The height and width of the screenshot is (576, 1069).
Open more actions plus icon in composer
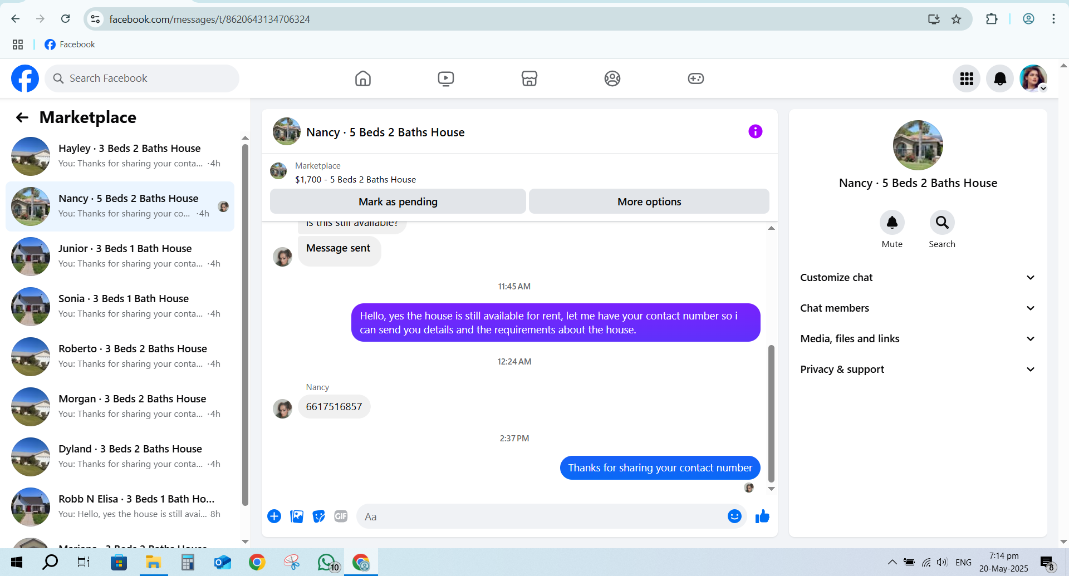pyautogui.click(x=274, y=516)
